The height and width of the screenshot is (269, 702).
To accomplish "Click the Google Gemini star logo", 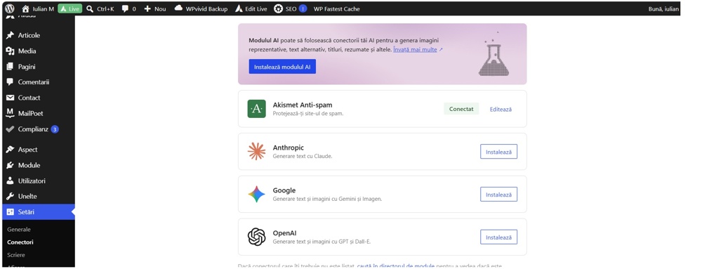I will 256,195.
